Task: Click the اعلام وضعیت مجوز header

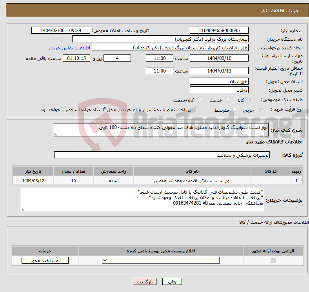Action: 161,251
